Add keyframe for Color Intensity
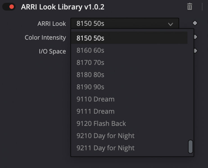208x168 pixels. pyautogui.click(x=196, y=37)
